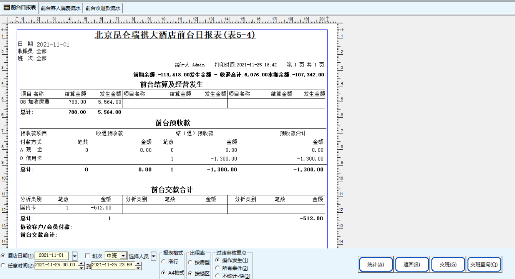Click the 5,564.00 amount in 加收房费 row
This screenshot has width=515, height=279.
tap(110, 102)
